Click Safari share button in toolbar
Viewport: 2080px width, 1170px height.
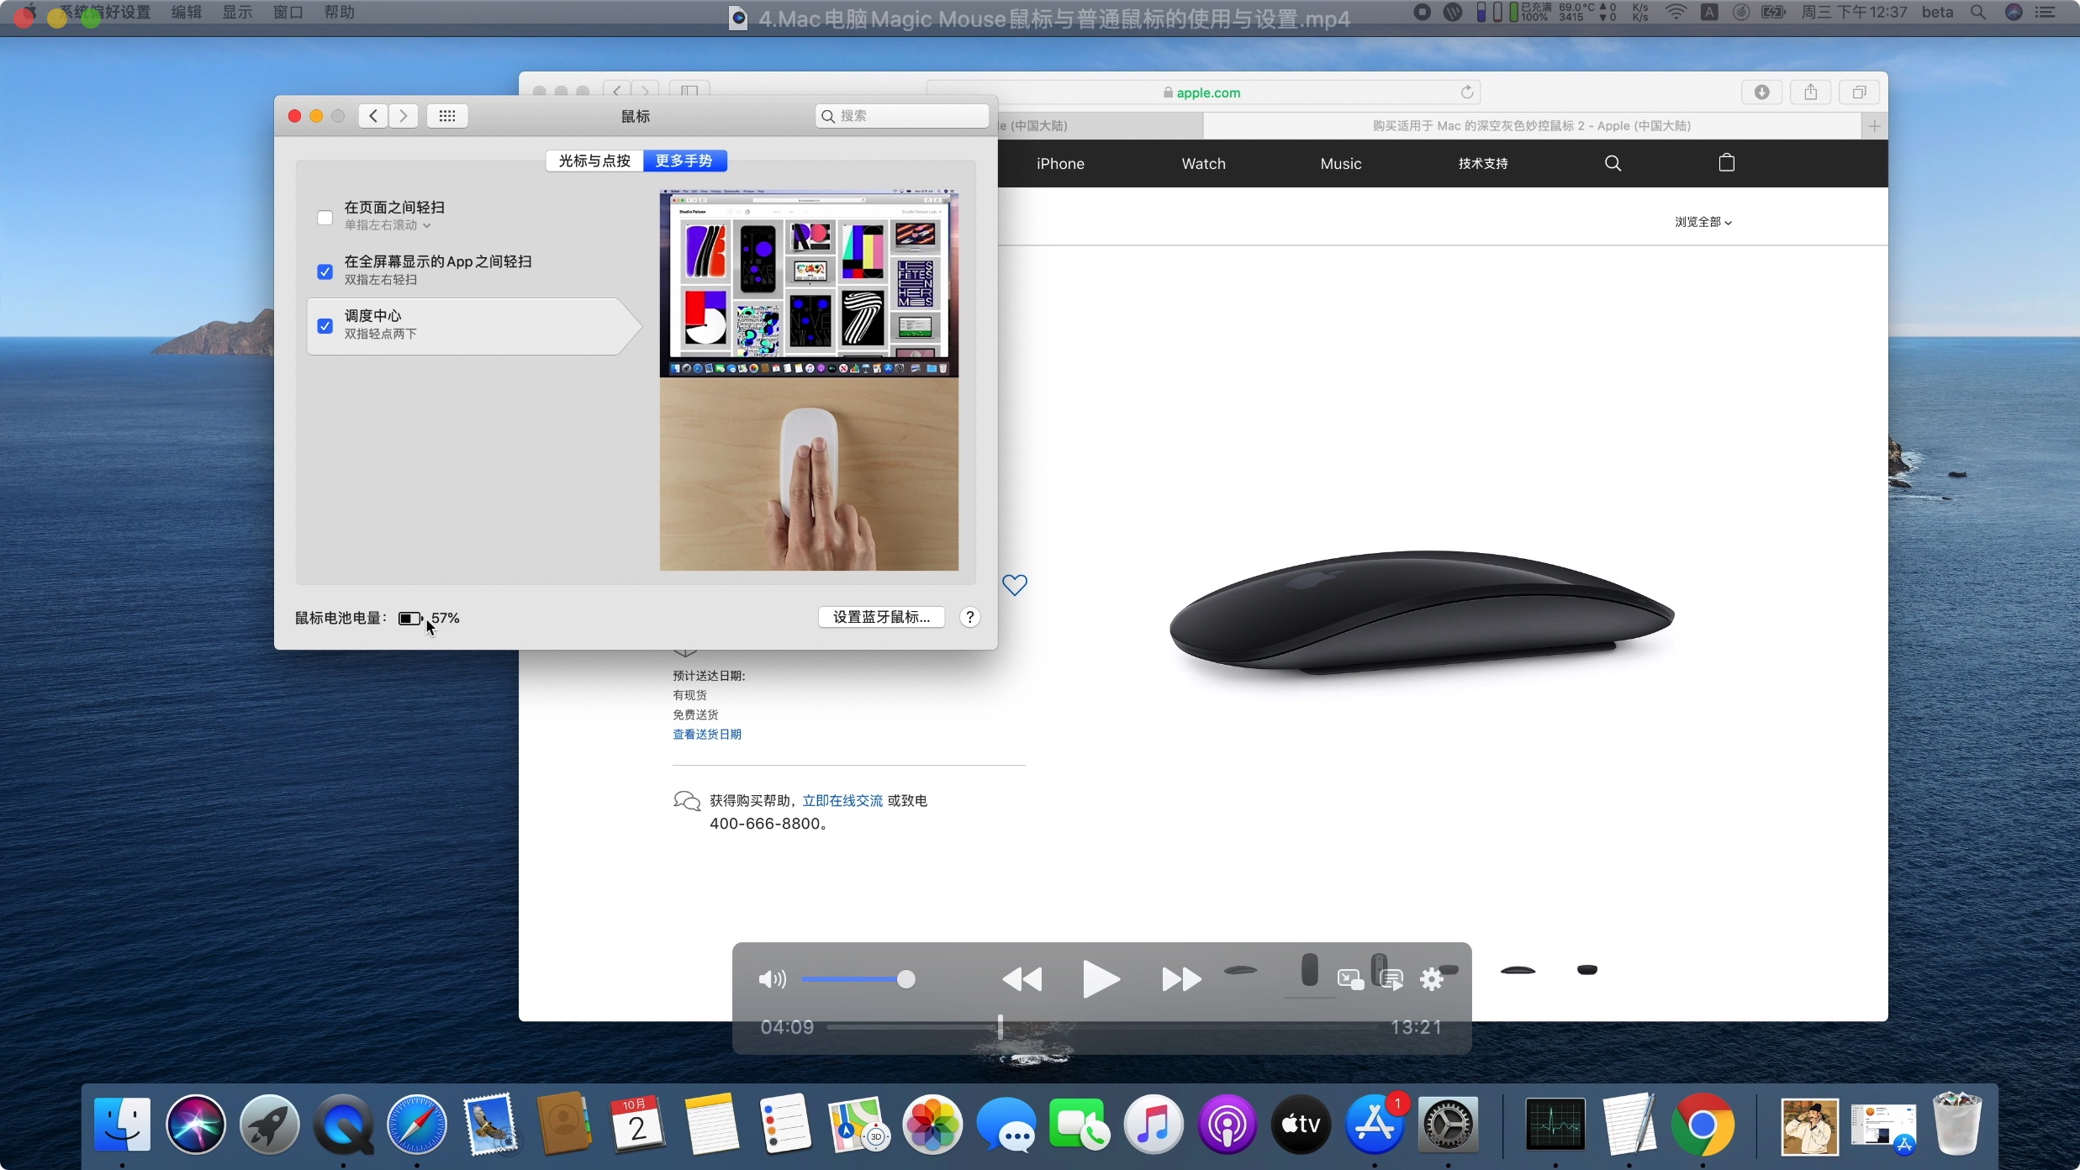tap(1810, 92)
